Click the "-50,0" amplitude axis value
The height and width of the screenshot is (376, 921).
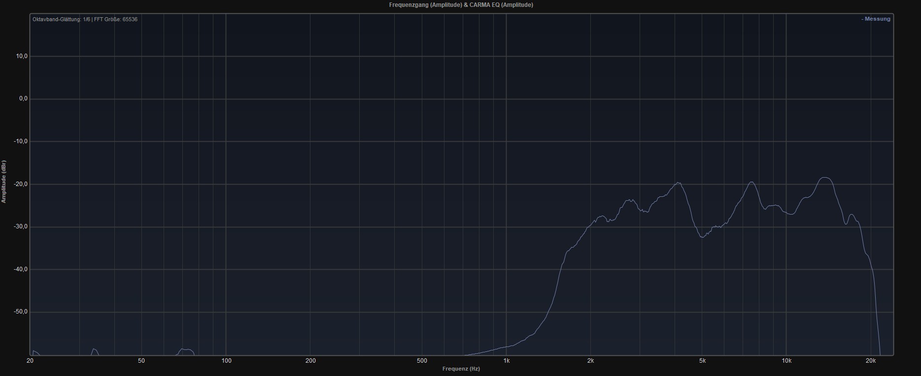21,312
